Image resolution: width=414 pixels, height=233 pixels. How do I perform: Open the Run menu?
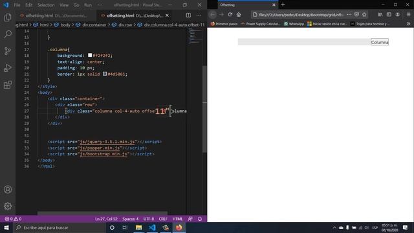tap(88, 5)
